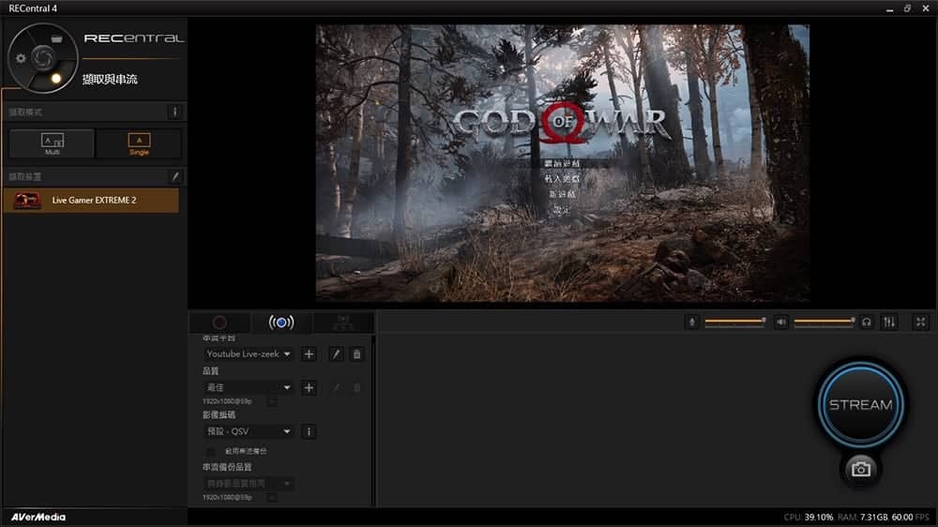Adjust the speaker volume slider
The height and width of the screenshot is (527, 938).
tap(825, 322)
